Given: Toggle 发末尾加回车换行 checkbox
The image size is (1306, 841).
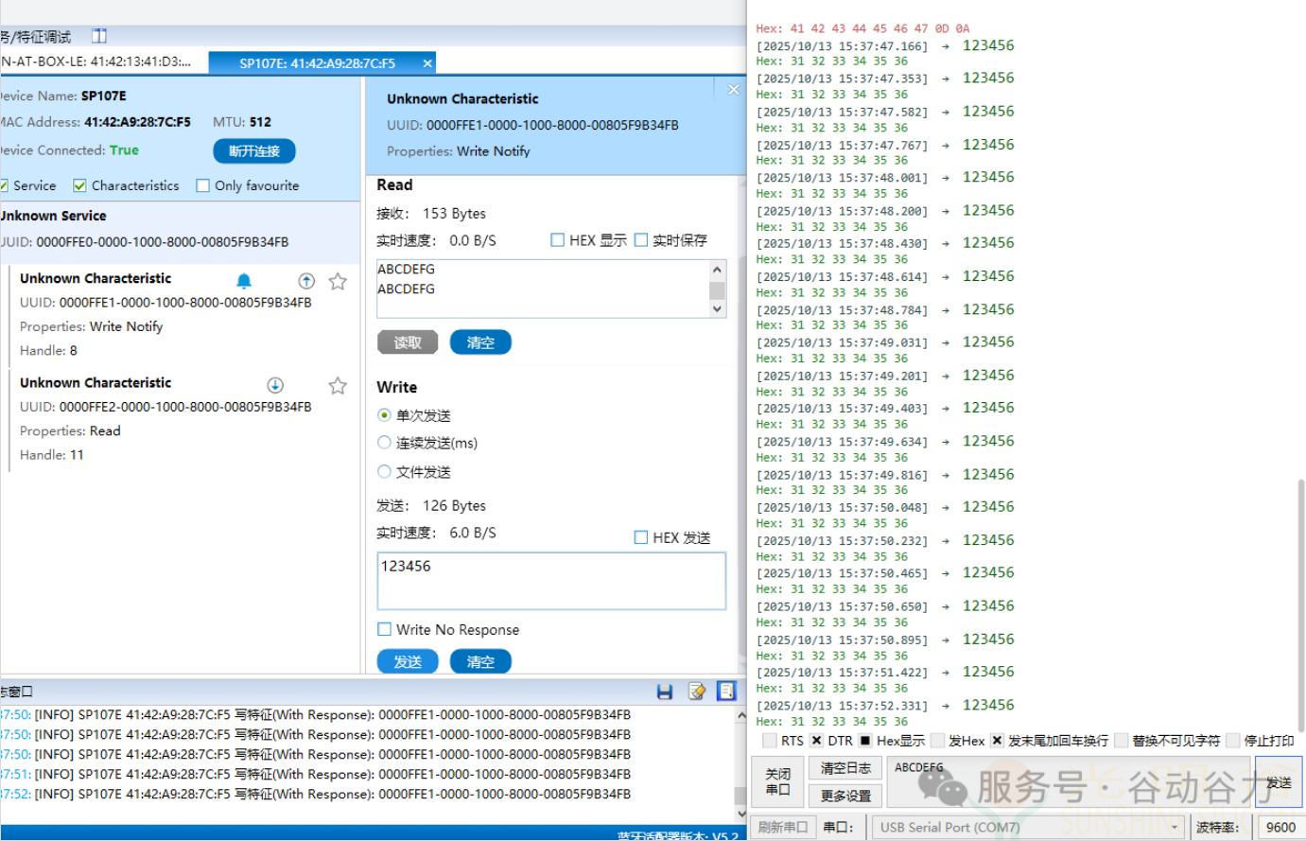Looking at the screenshot, I should (x=997, y=741).
